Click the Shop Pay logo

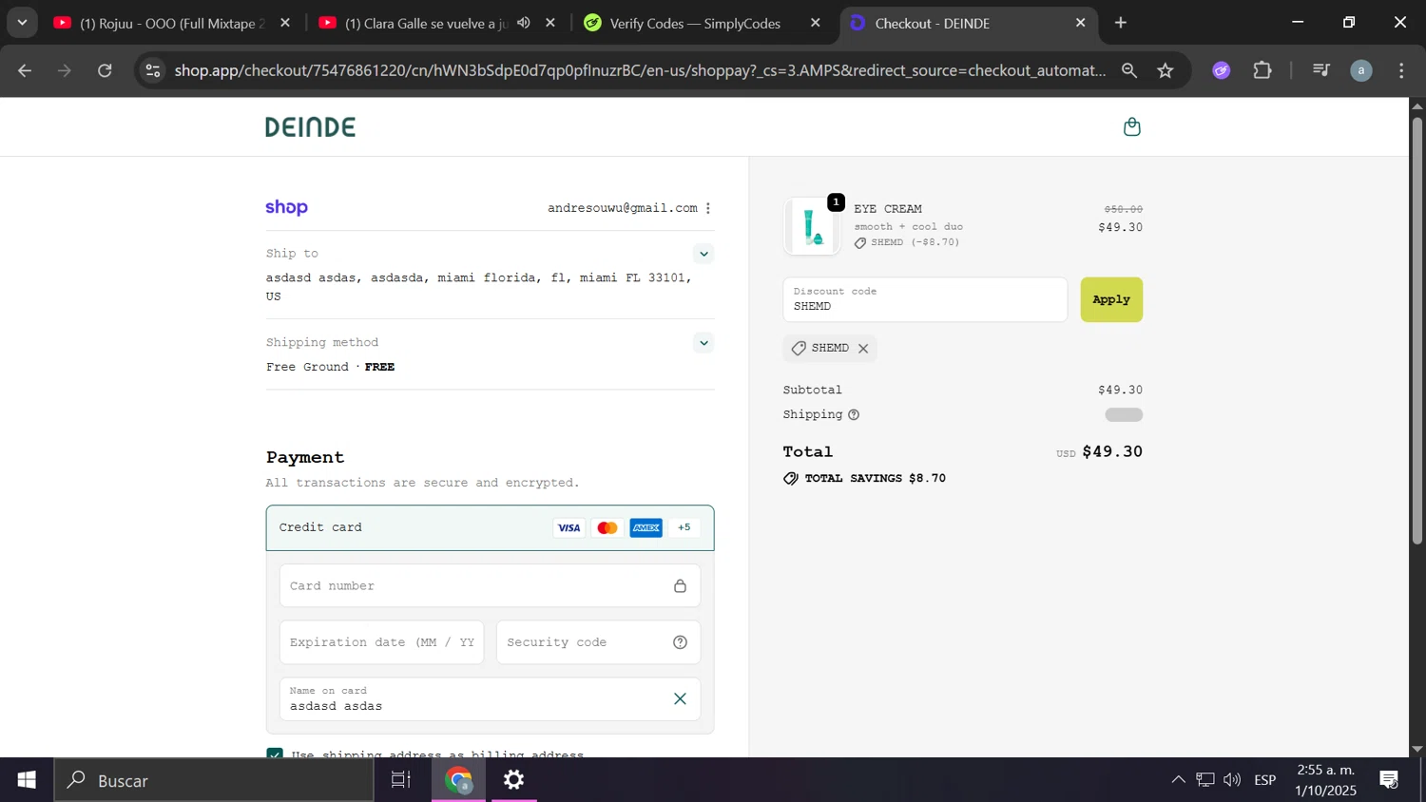pos(286,207)
